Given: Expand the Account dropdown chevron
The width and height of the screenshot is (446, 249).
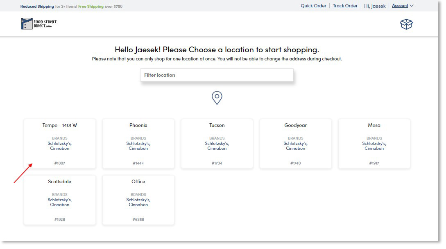Looking at the screenshot, I should pyautogui.click(x=412, y=6).
